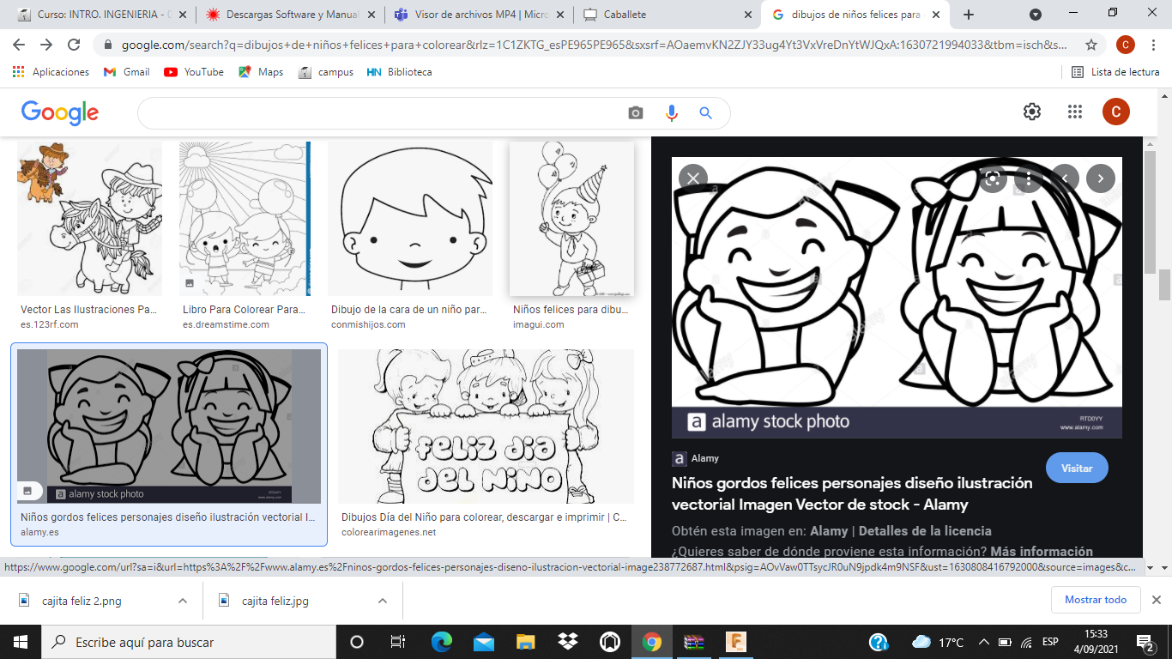Open the 'Niños gordos felices personajes' preview title
1172x659 pixels.
tap(852, 494)
